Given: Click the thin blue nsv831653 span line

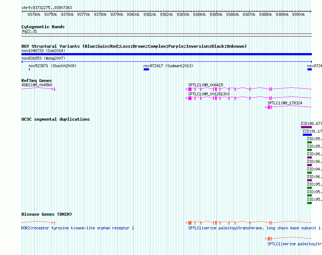Looking at the screenshot, I should coord(166,62).
